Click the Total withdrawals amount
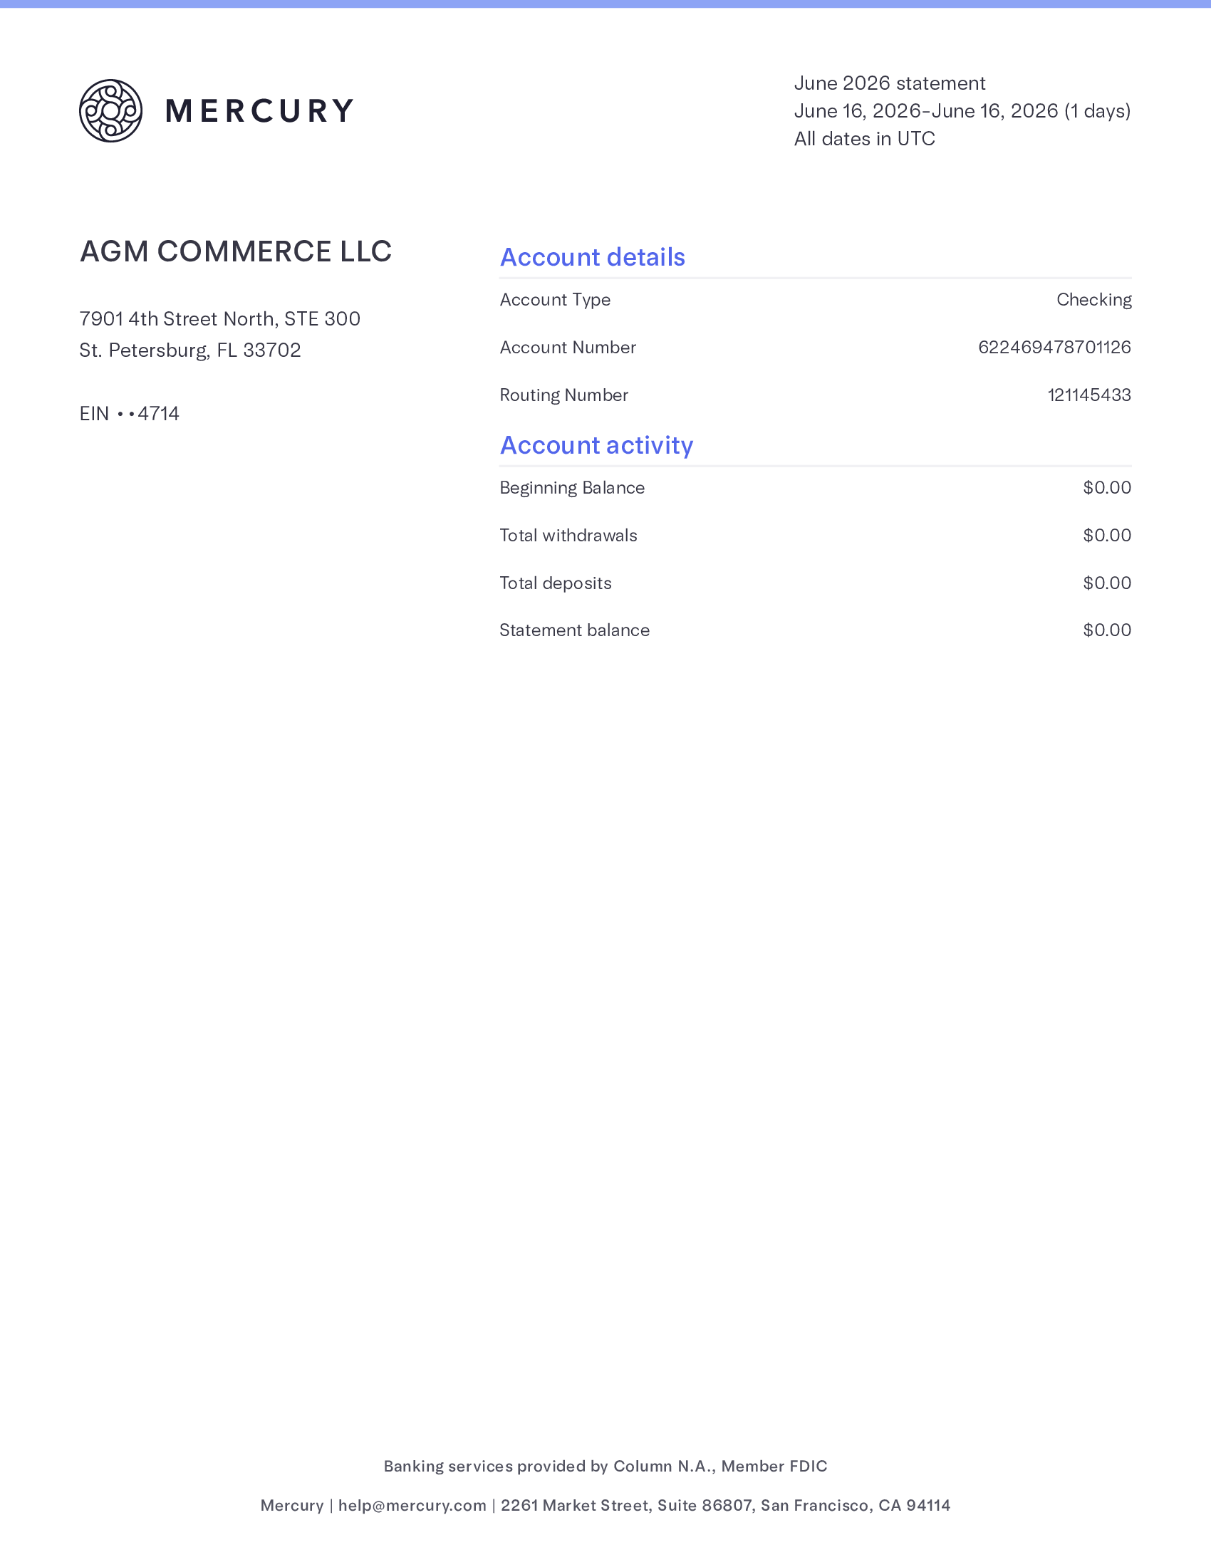 (1107, 535)
